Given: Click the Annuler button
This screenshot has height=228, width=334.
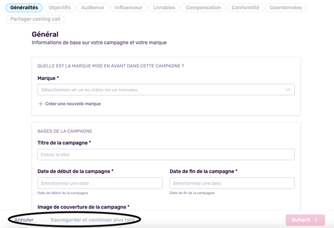Looking at the screenshot, I should (24, 220).
